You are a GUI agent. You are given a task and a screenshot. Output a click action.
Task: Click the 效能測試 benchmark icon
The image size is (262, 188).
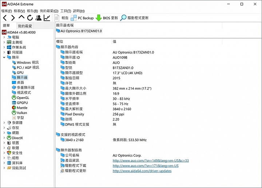point(9,168)
